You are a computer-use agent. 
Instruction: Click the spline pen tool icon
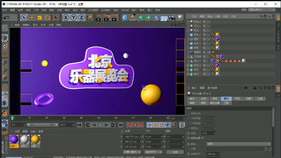coord(133,17)
